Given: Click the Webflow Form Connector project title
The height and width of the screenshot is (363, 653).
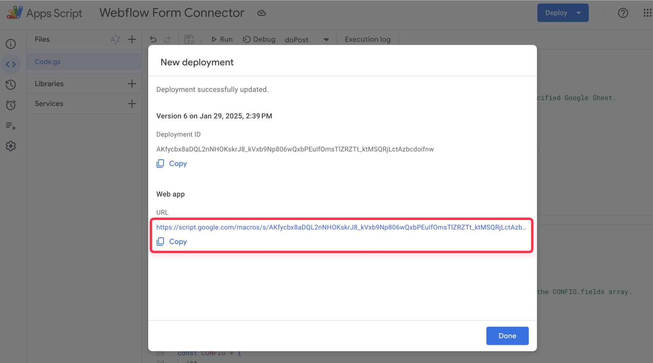Looking at the screenshot, I should [x=172, y=13].
